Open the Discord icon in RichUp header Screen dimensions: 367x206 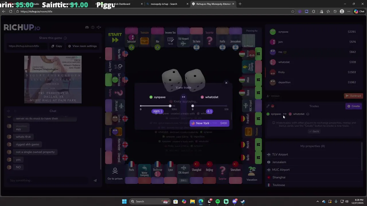87,27
